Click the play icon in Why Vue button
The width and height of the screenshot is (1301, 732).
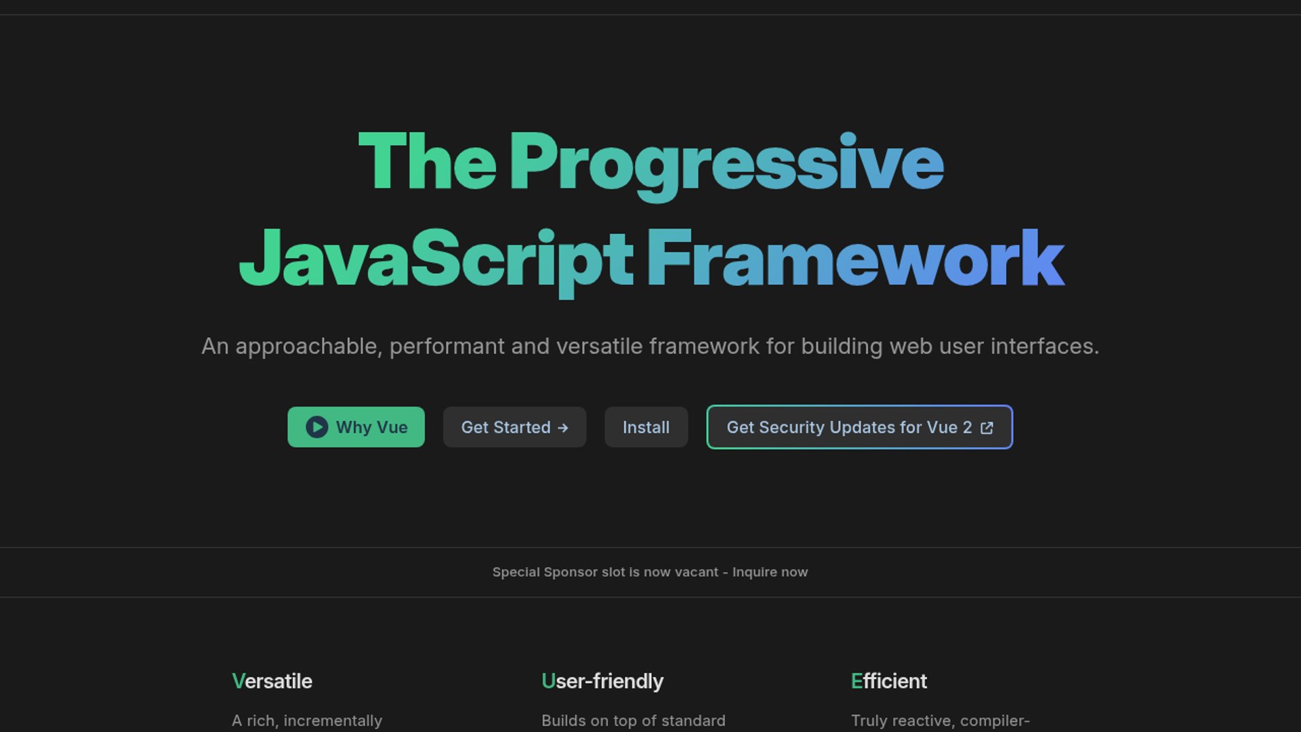pyautogui.click(x=316, y=427)
